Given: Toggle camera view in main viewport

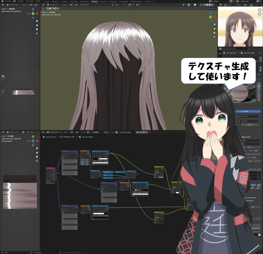Looking at the screenshot, I should tap(214, 33).
